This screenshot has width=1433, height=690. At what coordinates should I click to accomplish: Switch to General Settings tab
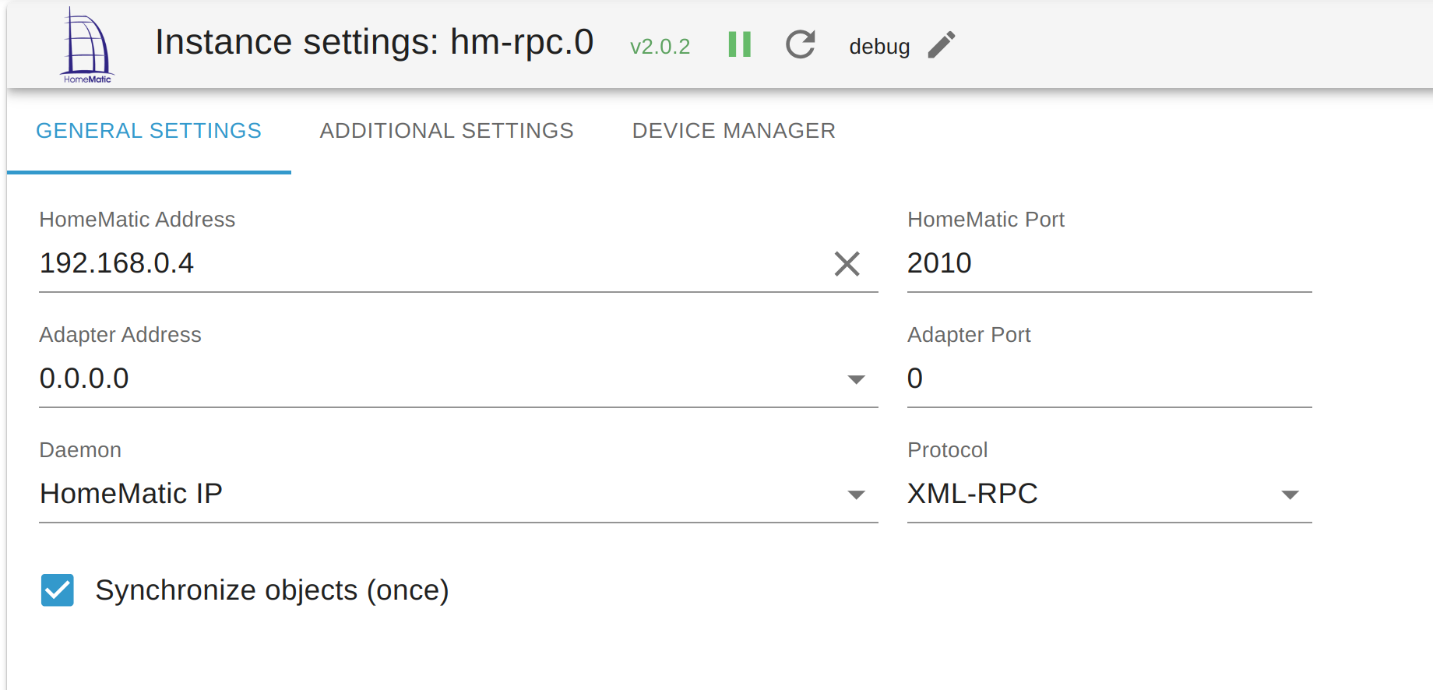click(x=149, y=131)
